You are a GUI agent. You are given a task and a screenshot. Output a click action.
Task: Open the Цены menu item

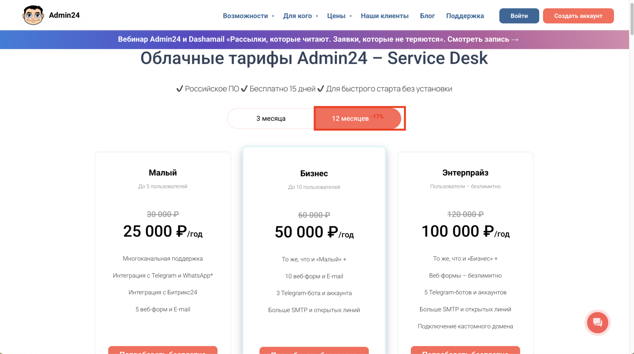tap(336, 16)
